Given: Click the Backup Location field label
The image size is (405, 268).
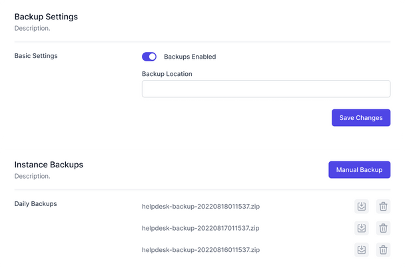Looking at the screenshot, I should pos(167,74).
